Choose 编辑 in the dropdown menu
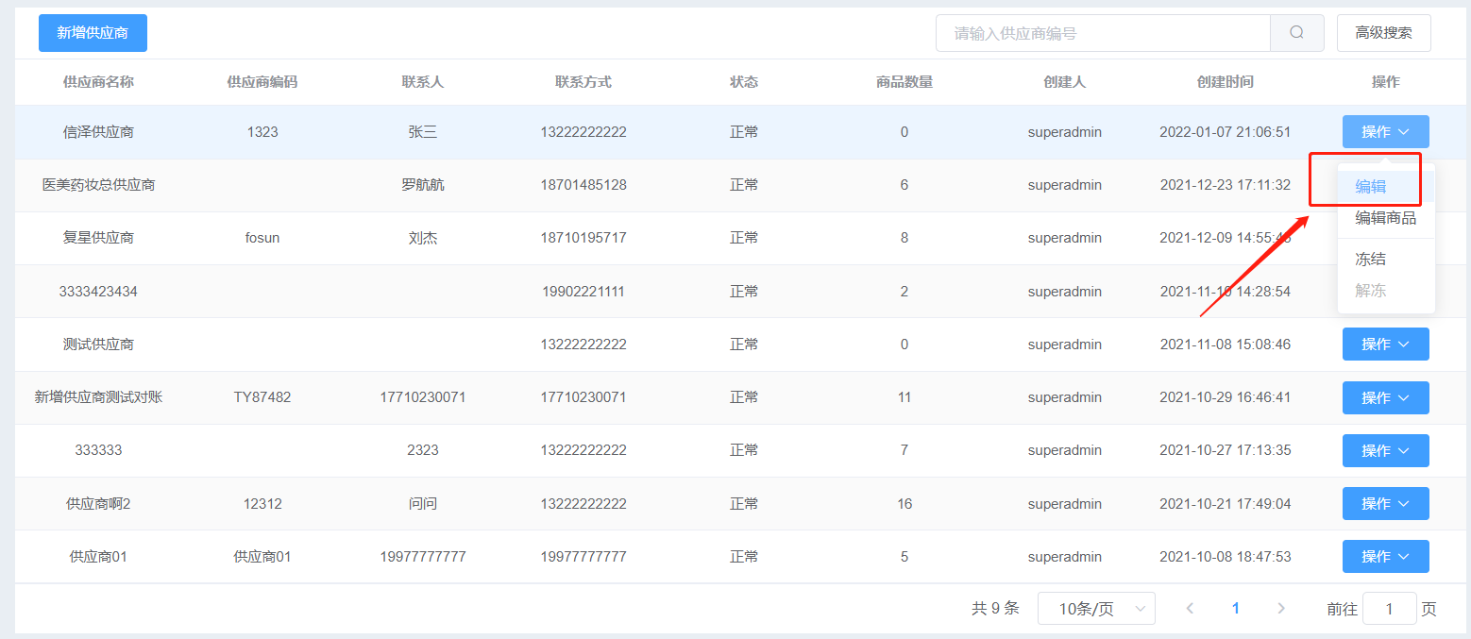This screenshot has width=1471, height=639. (x=1386, y=187)
